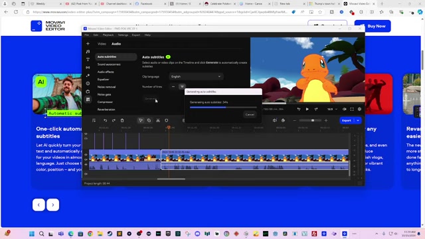Open the 16:9 aspect ratio dropdown
This screenshot has height=239, width=425.
click(332, 109)
